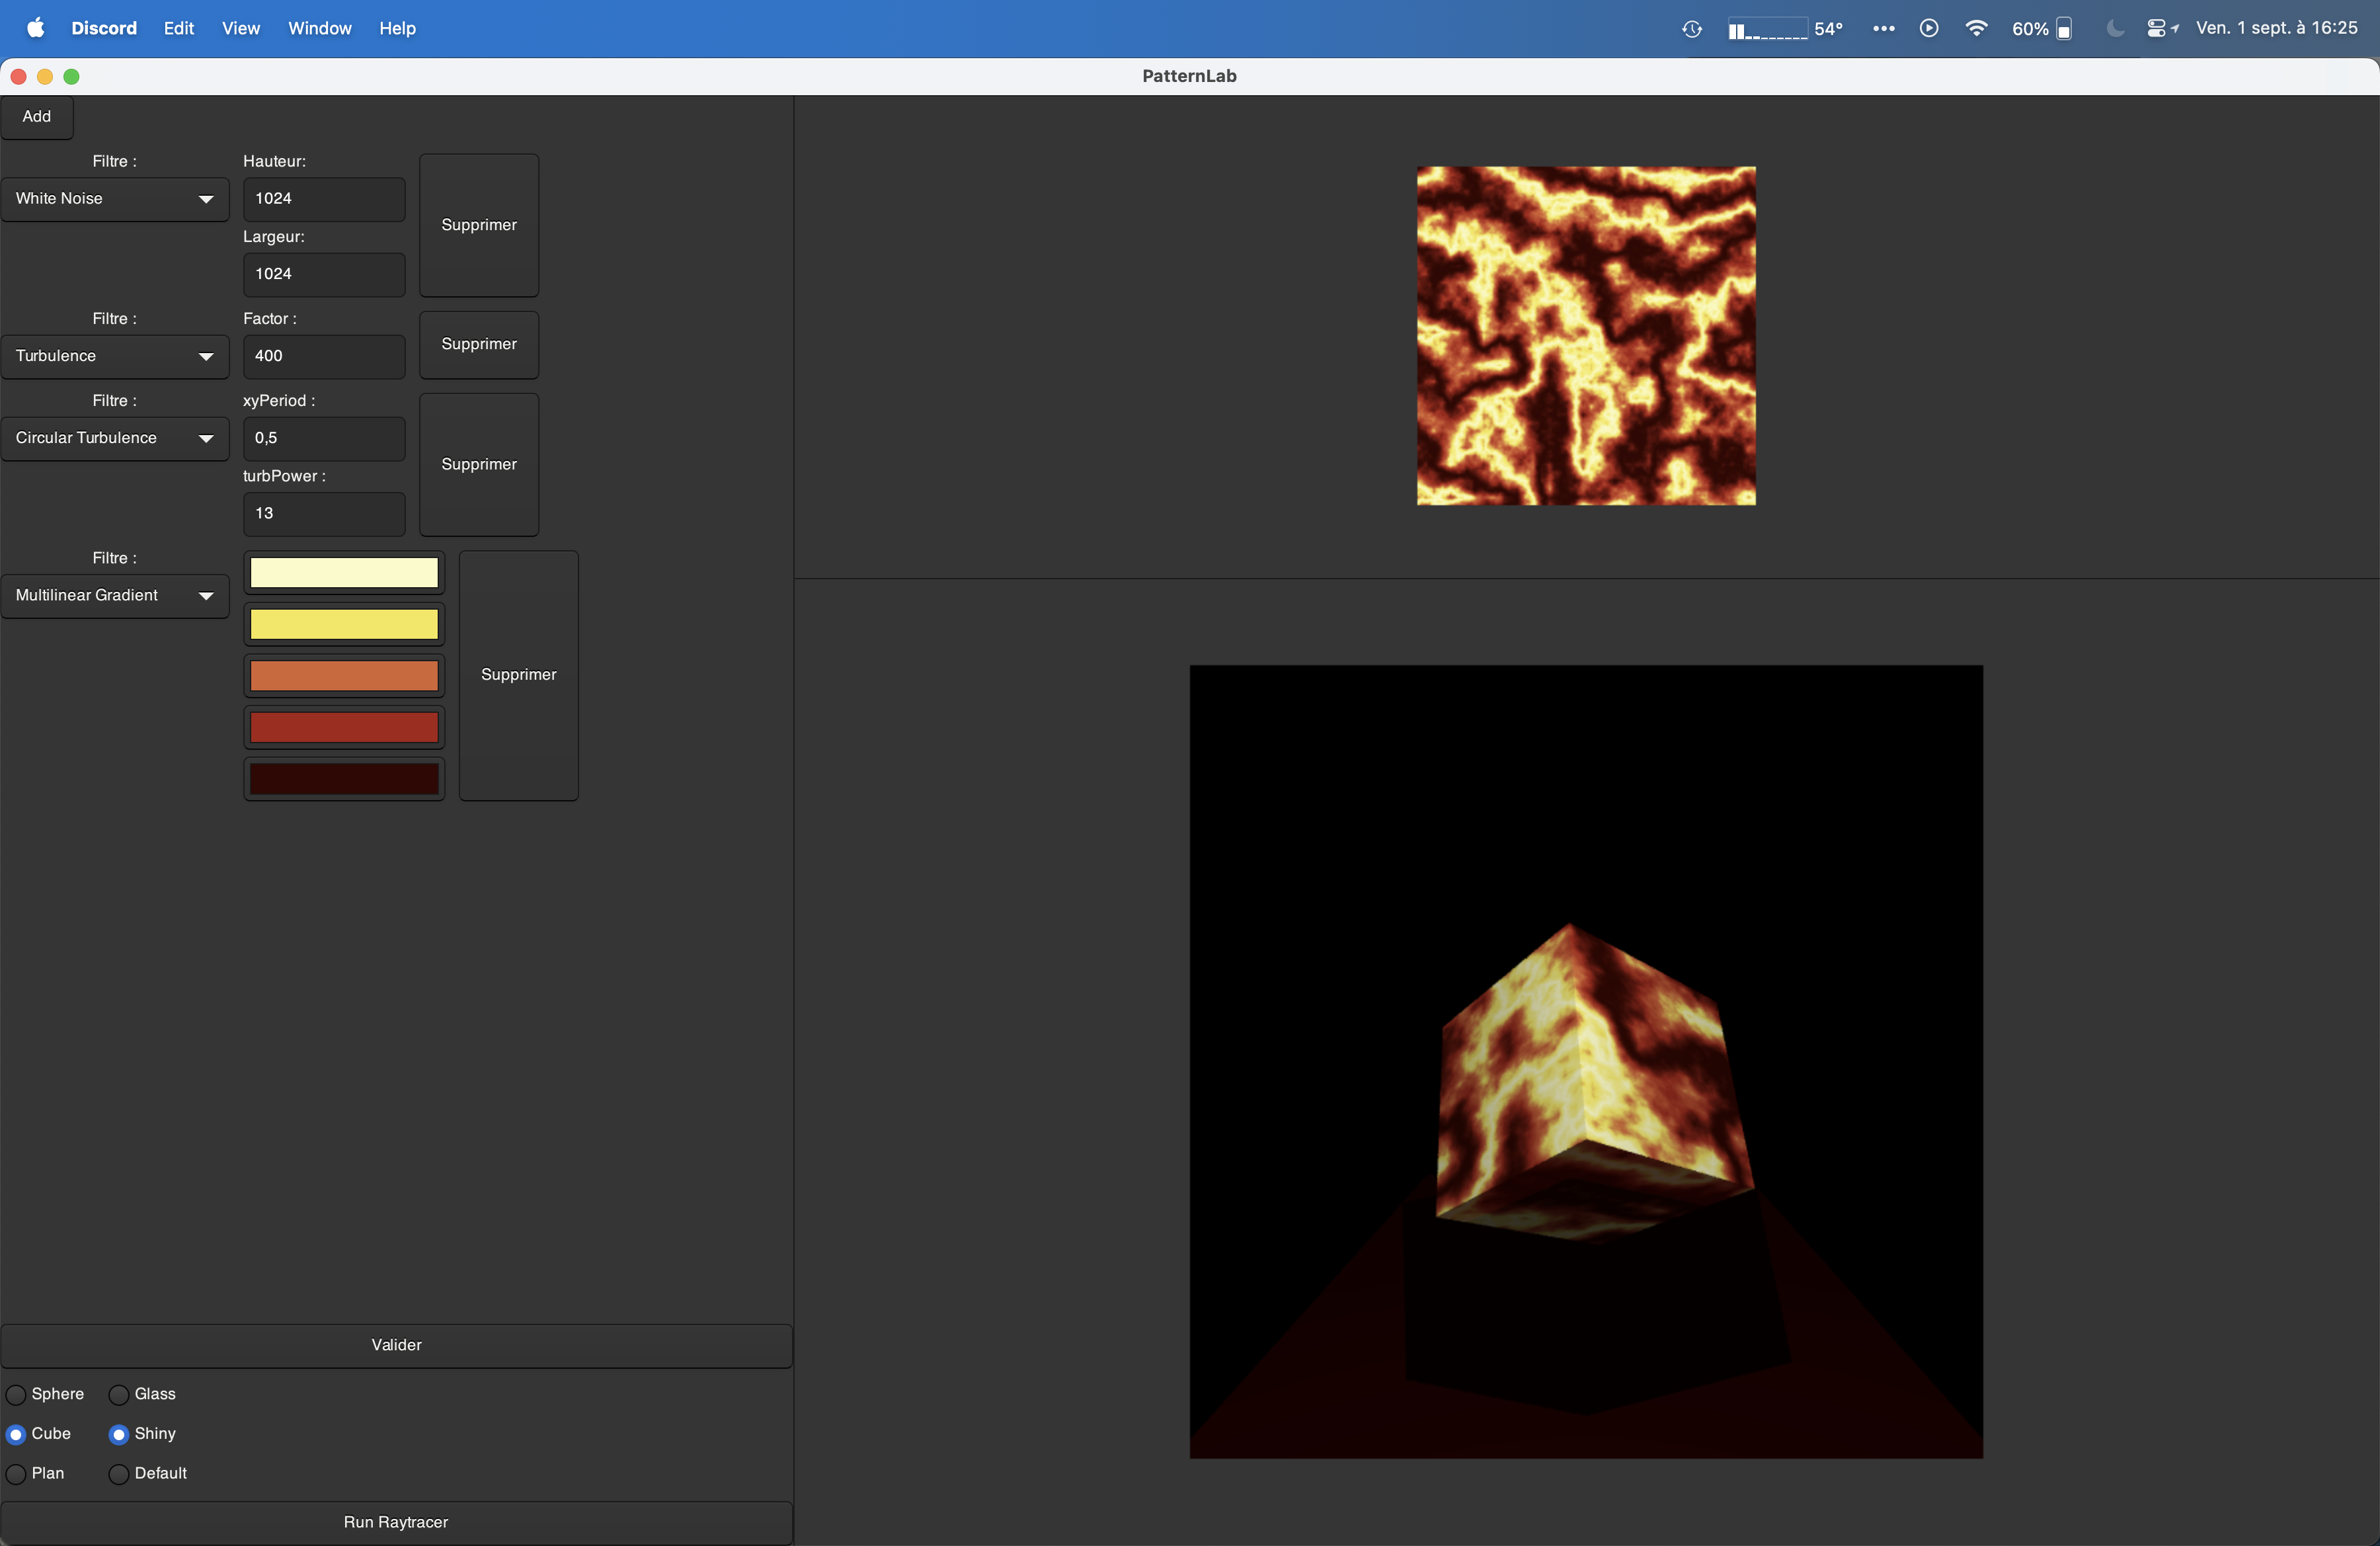This screenshot has width=2380, height=1546.
Task: Open the Apple menu icon
Action: [35, 28]
